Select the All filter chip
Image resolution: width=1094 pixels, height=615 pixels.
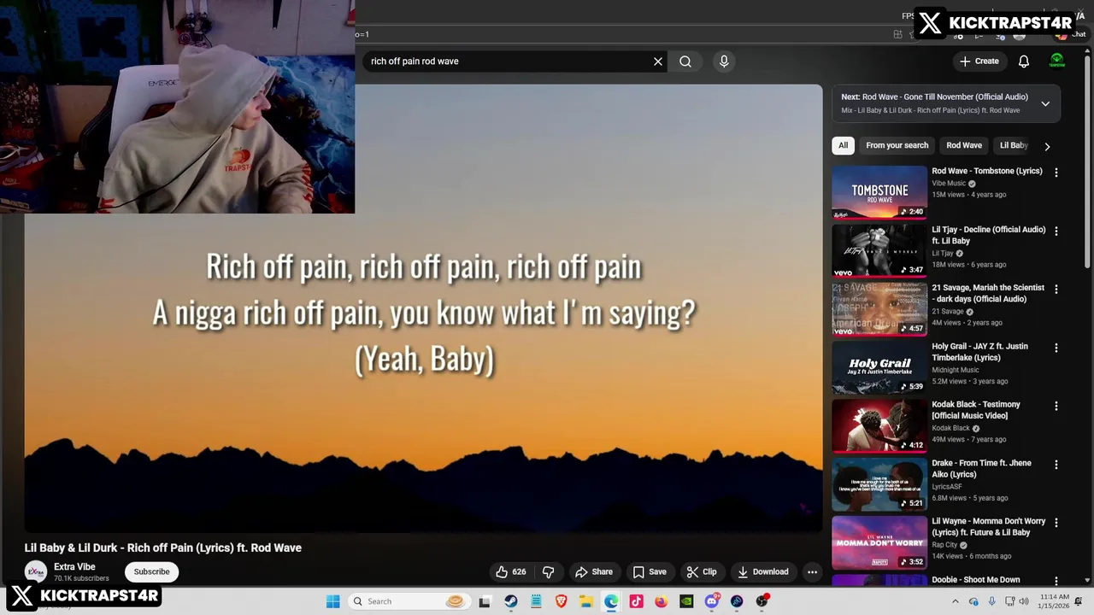(x=843, y=145)
